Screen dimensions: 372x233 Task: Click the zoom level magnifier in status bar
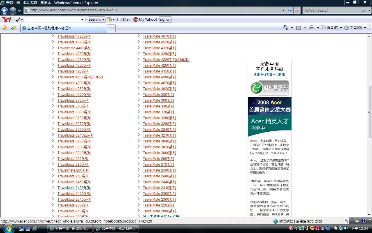point(346,221)
